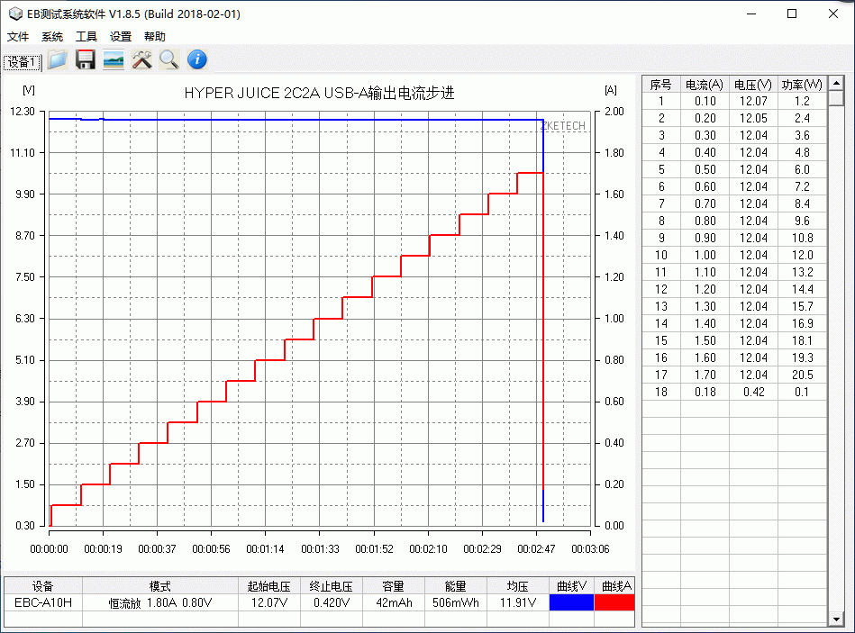The image size is (855, 633).
Task: Click the current axis label 2.00
Action: [614, 111]
